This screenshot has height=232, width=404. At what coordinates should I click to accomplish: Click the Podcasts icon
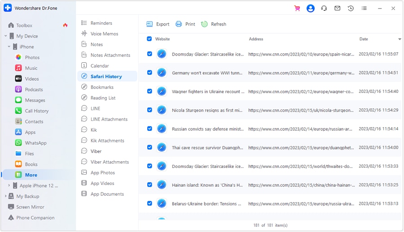click(18, 90)
